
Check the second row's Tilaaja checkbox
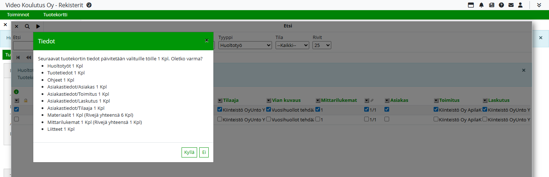click(220, 119)
